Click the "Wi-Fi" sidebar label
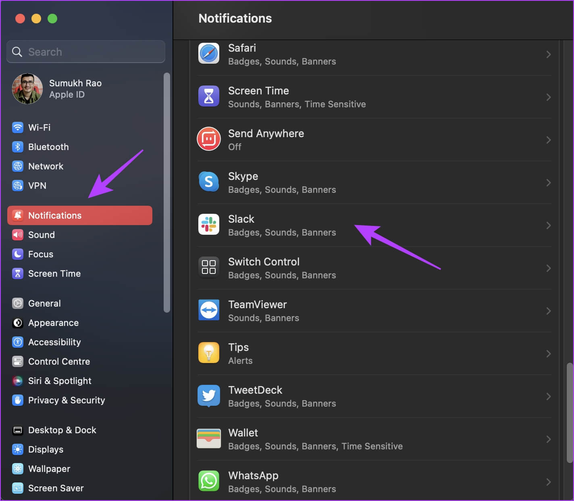Screen dimensions: 574x501 tap(40, 127)
